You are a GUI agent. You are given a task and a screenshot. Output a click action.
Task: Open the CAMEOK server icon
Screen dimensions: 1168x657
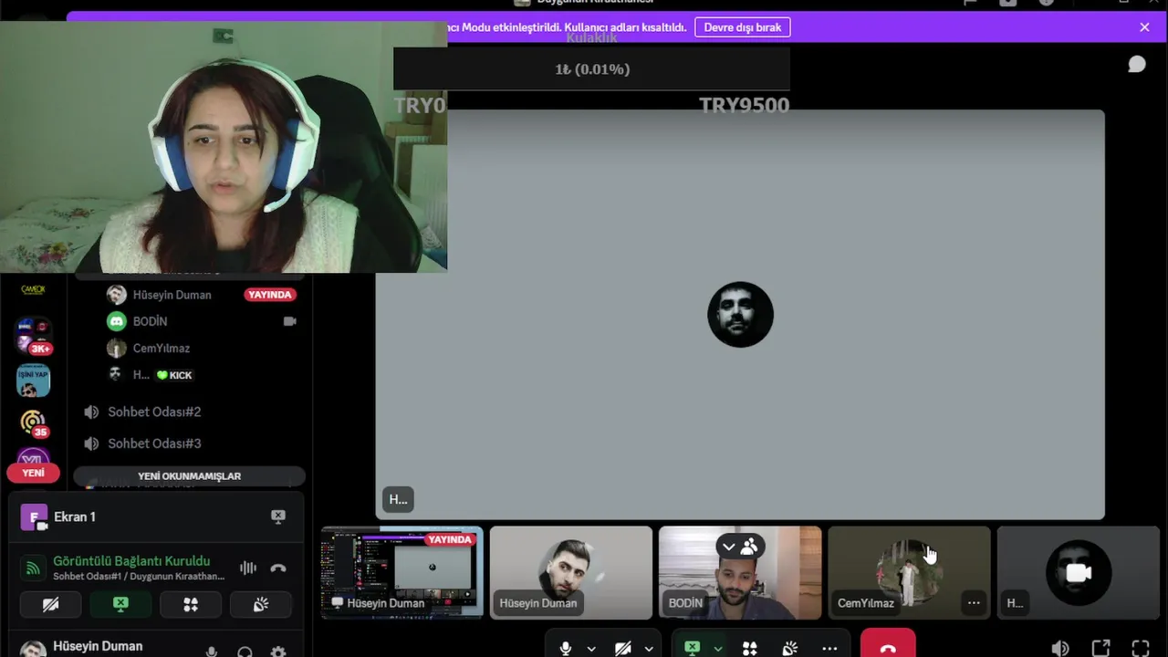coord(33,289)
